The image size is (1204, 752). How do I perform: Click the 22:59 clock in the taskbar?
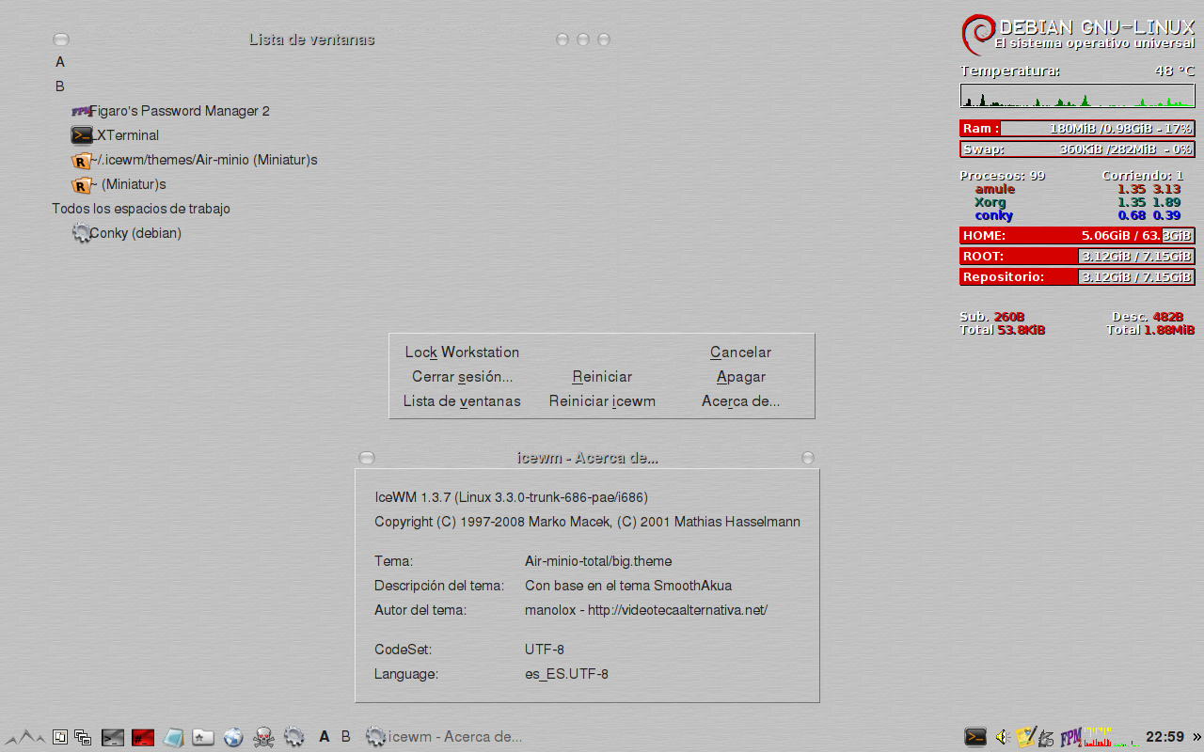click(1164, 737)
